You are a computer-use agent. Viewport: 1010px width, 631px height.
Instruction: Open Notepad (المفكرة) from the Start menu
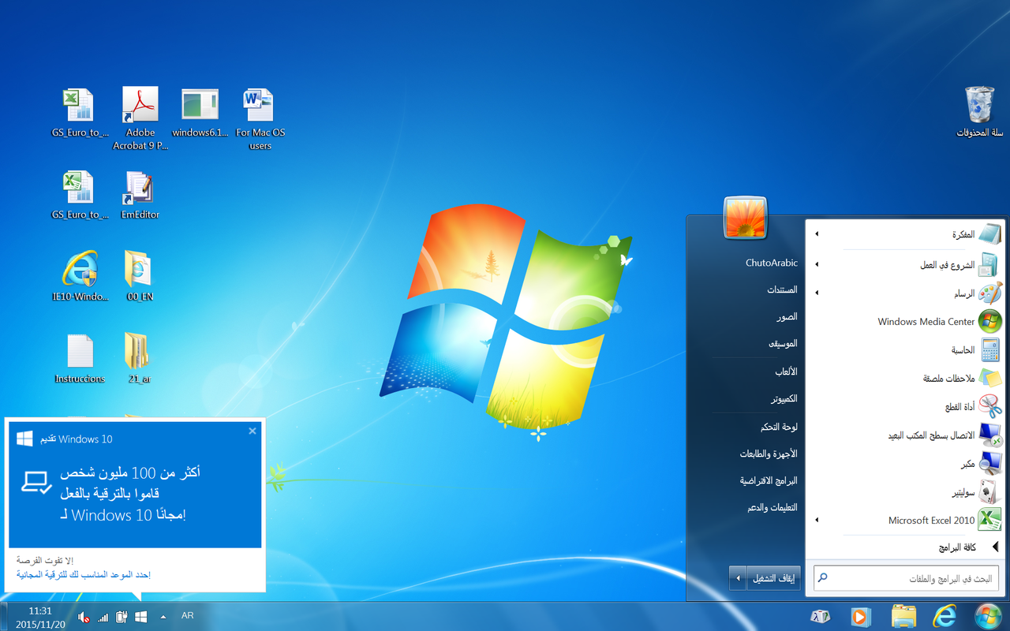pos(906,235)
